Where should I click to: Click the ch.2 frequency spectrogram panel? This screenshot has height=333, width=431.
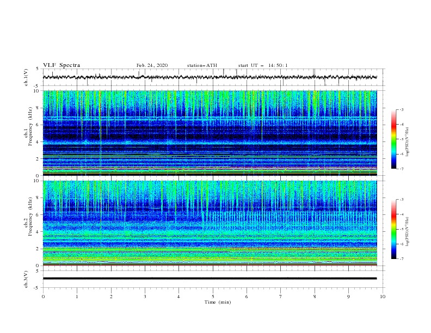[210, 223]
